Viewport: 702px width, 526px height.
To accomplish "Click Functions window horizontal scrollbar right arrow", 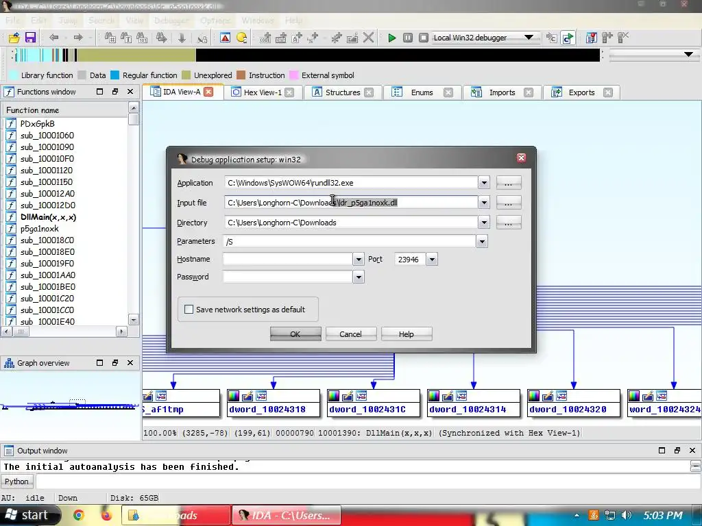I will (121, 331).
